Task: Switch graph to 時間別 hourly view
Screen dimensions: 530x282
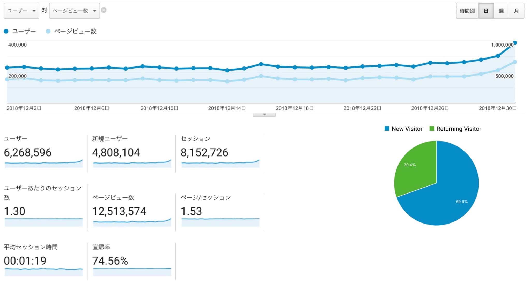Action: click(x=467, y=11)
